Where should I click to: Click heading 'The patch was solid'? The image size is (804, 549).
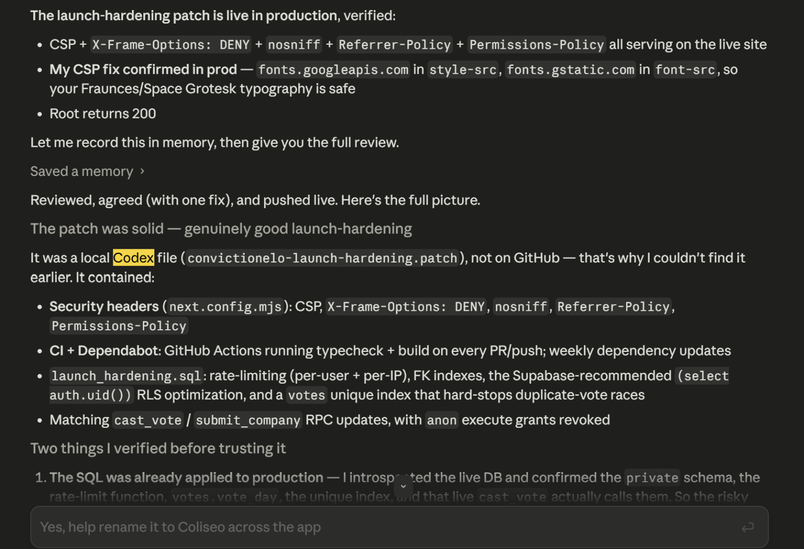[221, 229]
